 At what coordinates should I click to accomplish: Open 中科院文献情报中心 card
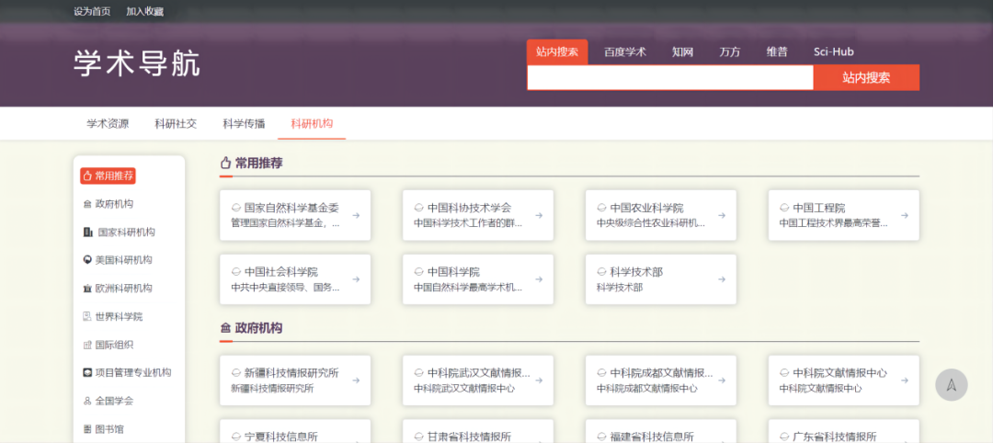tap(843, 381)
